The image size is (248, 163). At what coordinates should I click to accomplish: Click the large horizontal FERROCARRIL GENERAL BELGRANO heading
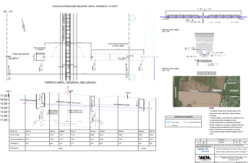[70, 83]
